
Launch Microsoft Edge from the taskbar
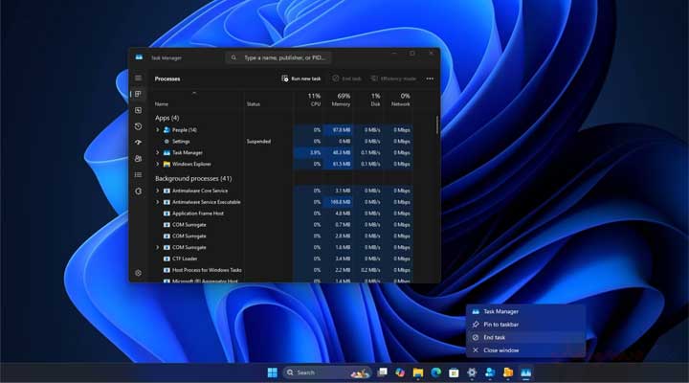436,372
